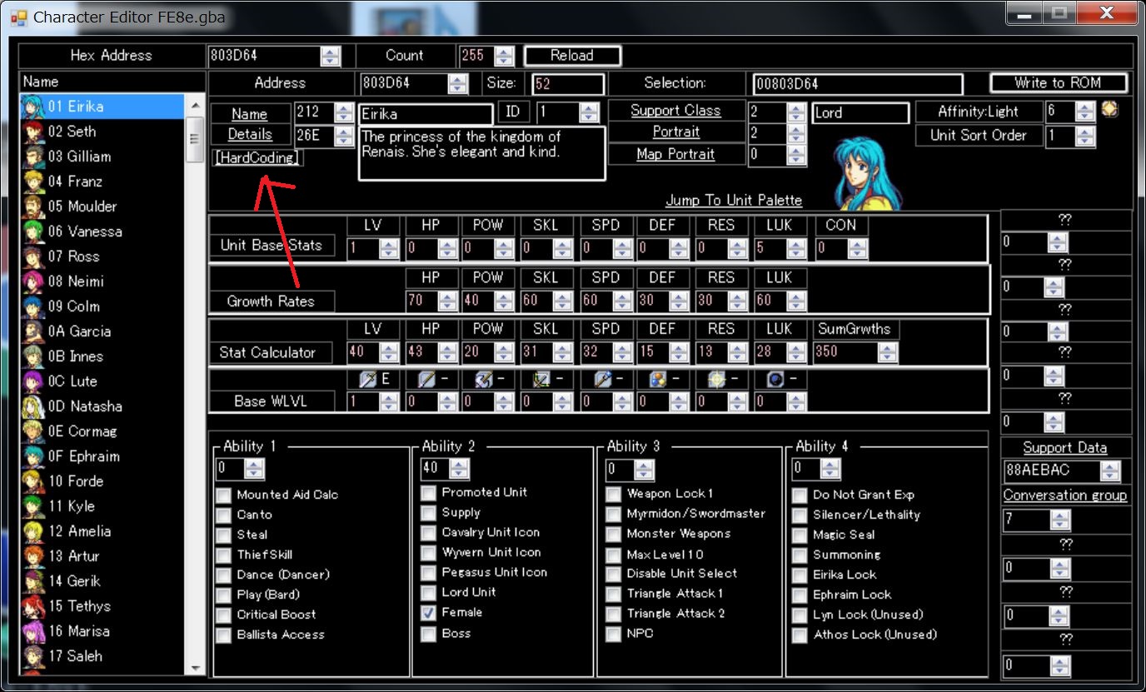1146x692 pixels.
Task: Select 06 Vanessa in the character list
Action: [102, 231]
